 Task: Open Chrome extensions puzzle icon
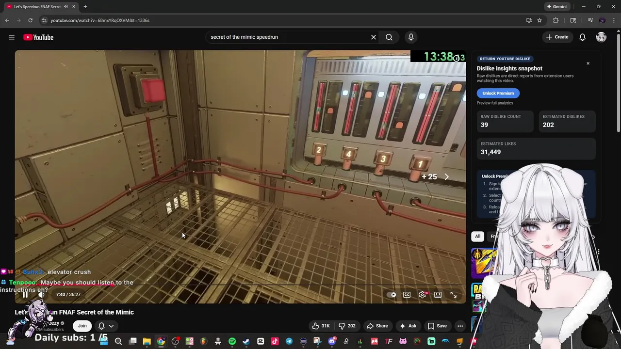click(556, 20)
